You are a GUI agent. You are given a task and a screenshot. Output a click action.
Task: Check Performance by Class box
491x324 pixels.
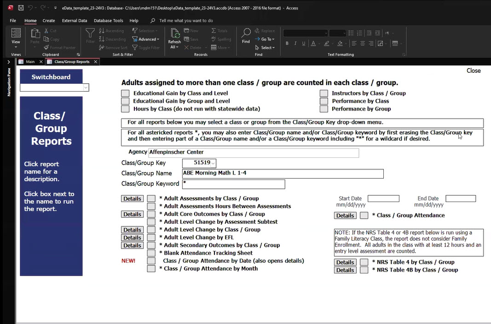point(324,101)
